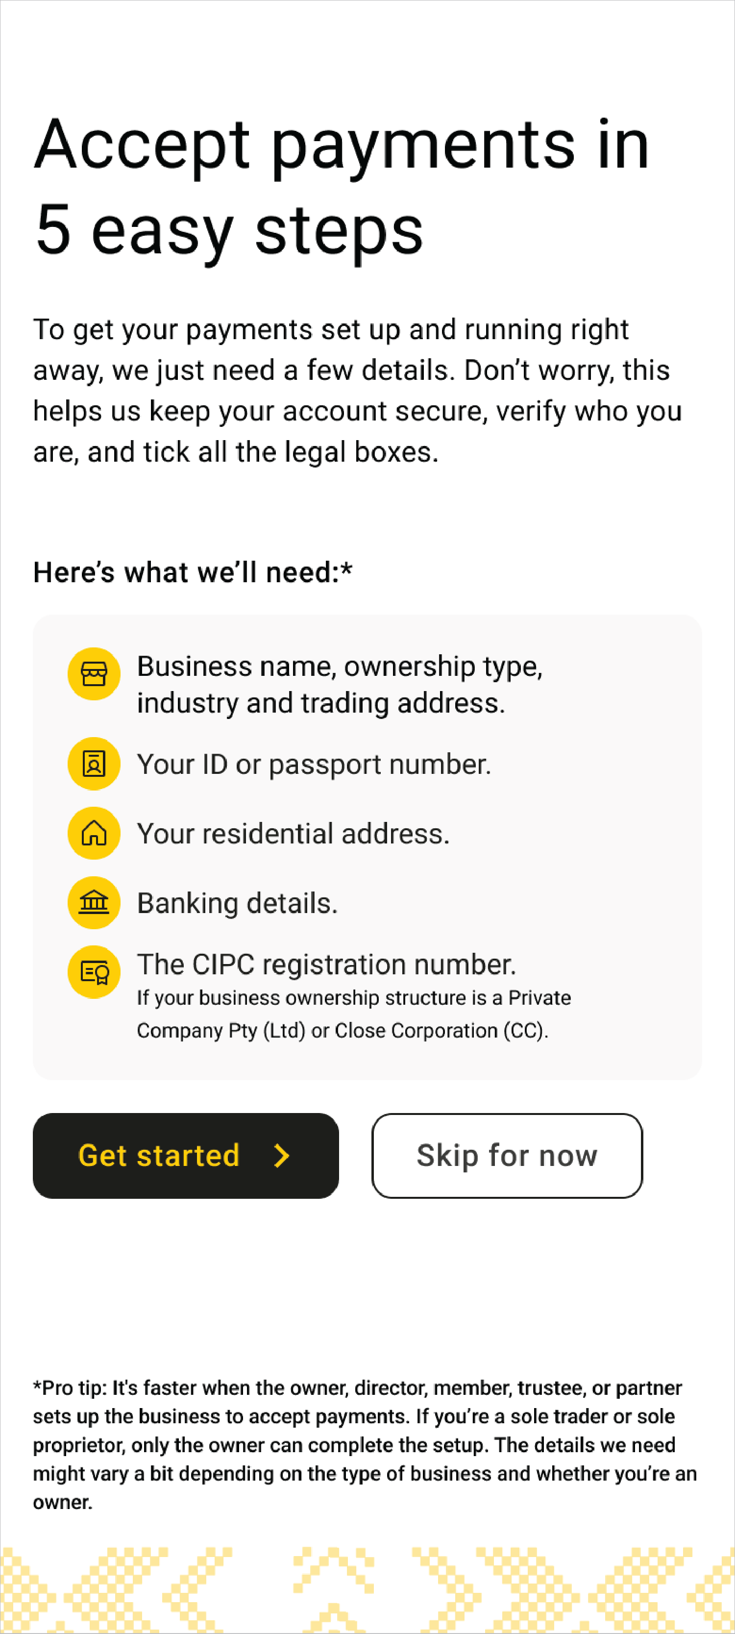Select the Accept payments heading
Viewport: 735px width, 1634px height.
[x=343, y=184]
